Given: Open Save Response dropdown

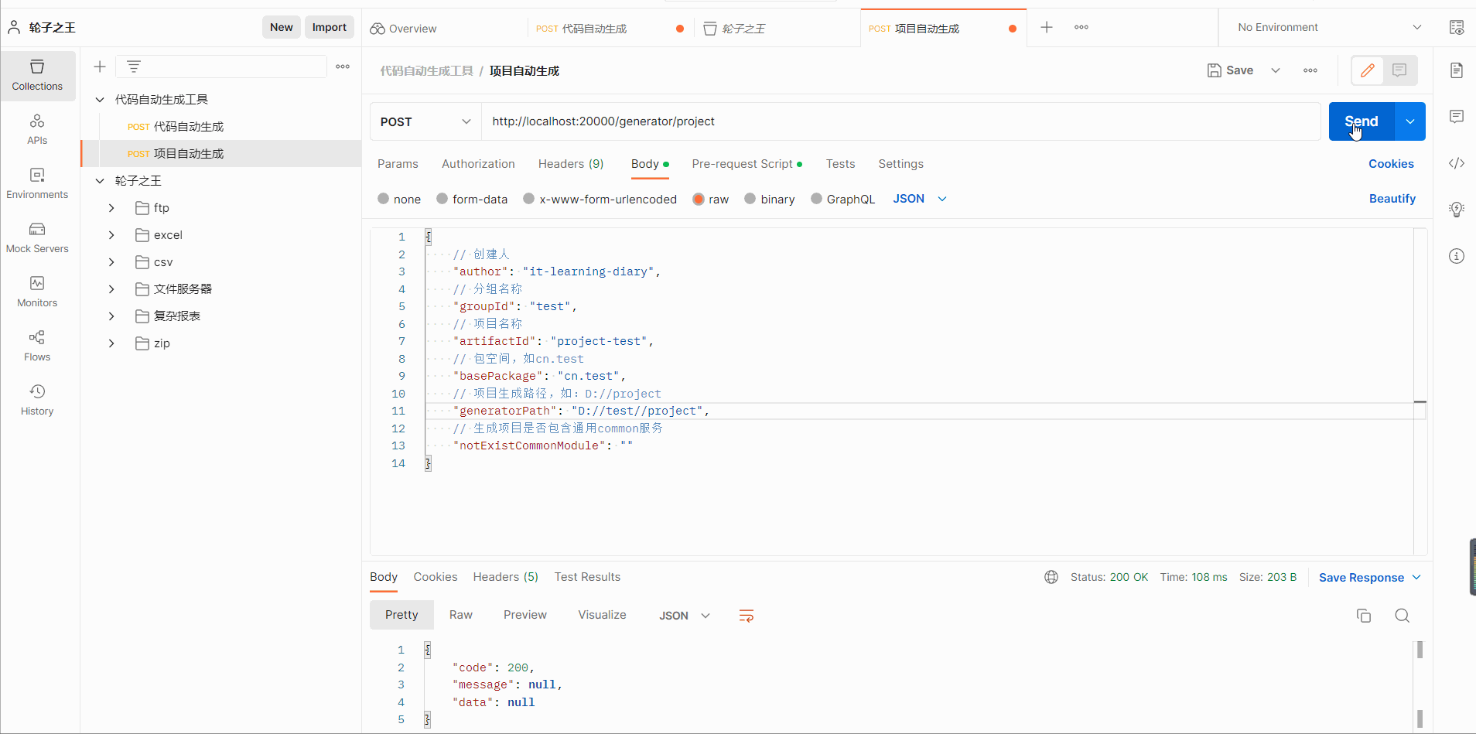Looking at the screenshot, I should [1370, 578].
